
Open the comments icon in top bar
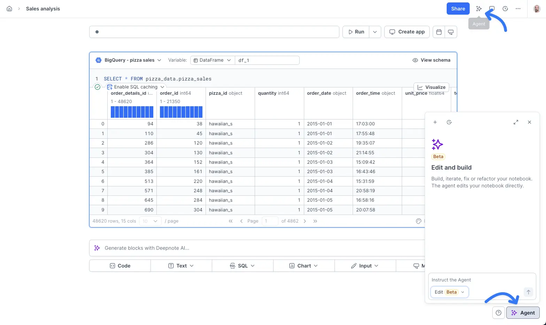(492, 9)
